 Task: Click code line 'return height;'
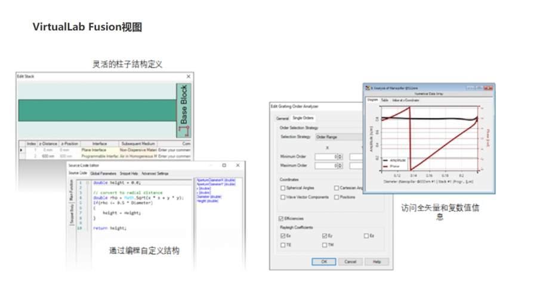[x=110, y=228]
